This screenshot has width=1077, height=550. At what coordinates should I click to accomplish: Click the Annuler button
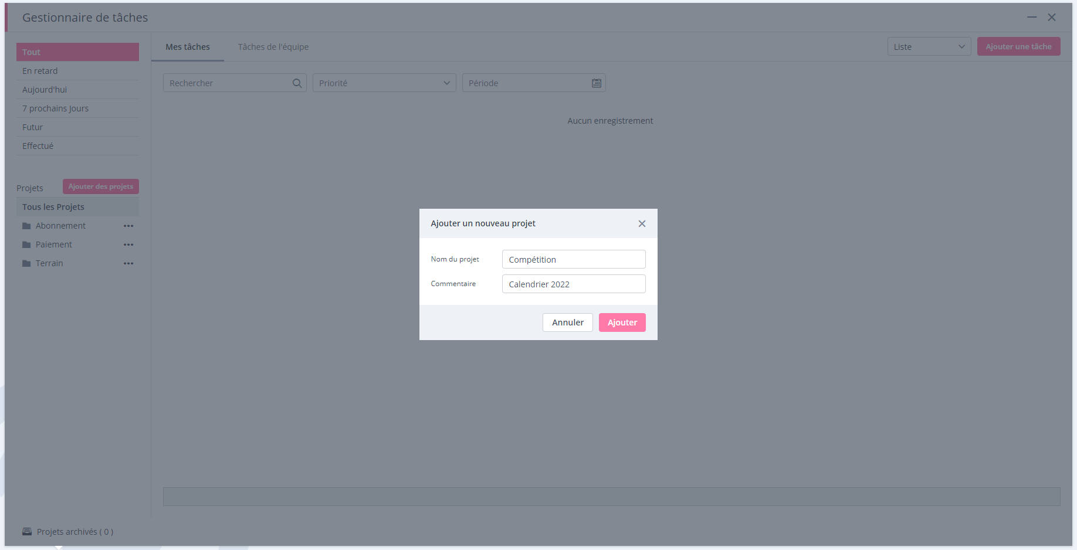pyautogui.click(x=567, y=322)
